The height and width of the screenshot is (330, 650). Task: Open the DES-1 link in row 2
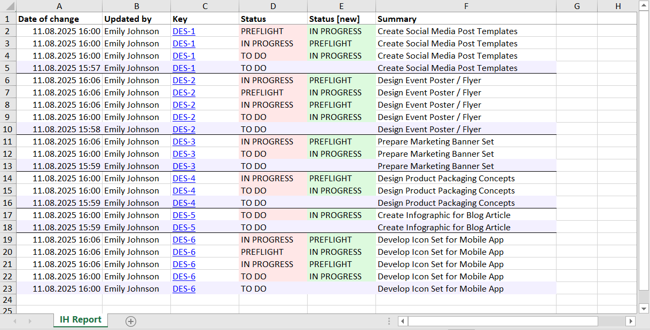tap(184, 31)
